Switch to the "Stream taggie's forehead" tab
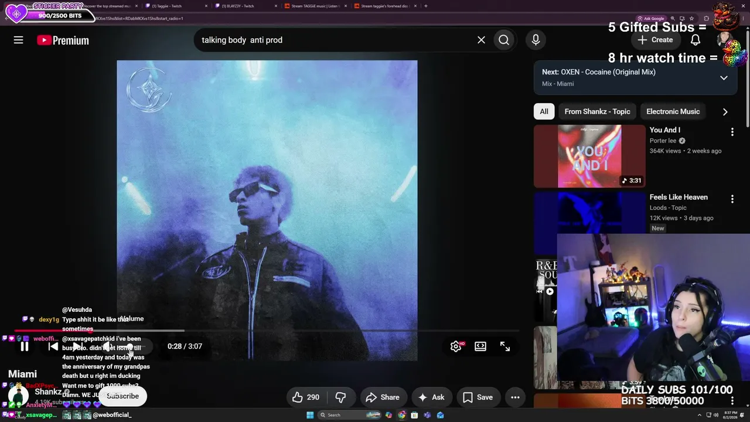 [384, 6]
